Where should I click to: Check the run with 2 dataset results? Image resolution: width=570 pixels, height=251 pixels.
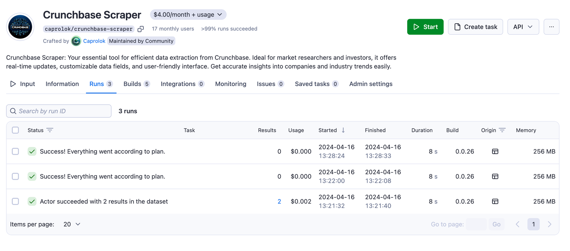[15, 201]
